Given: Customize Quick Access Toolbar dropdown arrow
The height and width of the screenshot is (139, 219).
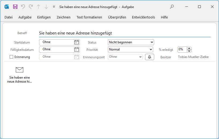Looking at the screenshot, I should pos(54,7).
